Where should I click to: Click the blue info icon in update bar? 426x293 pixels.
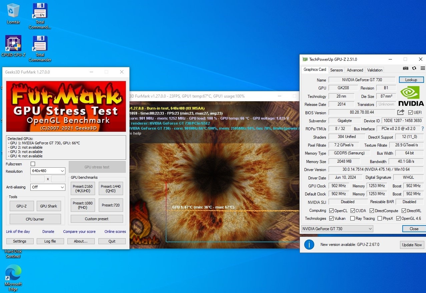pyautogui.click(x=309, y=245)
